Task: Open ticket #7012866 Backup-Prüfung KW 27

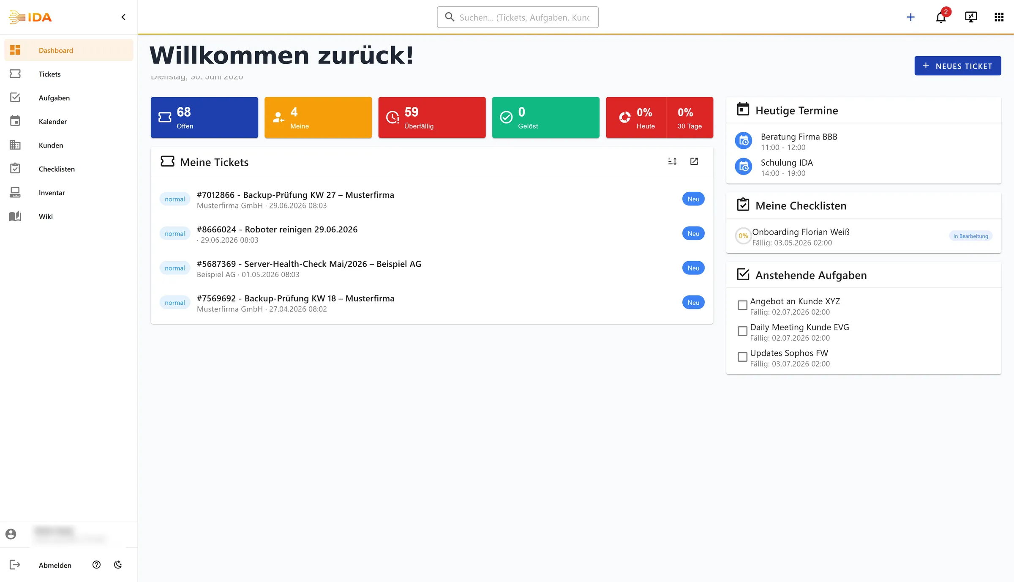Action: [432, 199]
